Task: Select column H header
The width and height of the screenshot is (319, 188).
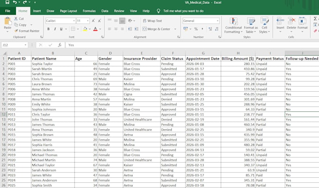Action: [x=238, y=53]
